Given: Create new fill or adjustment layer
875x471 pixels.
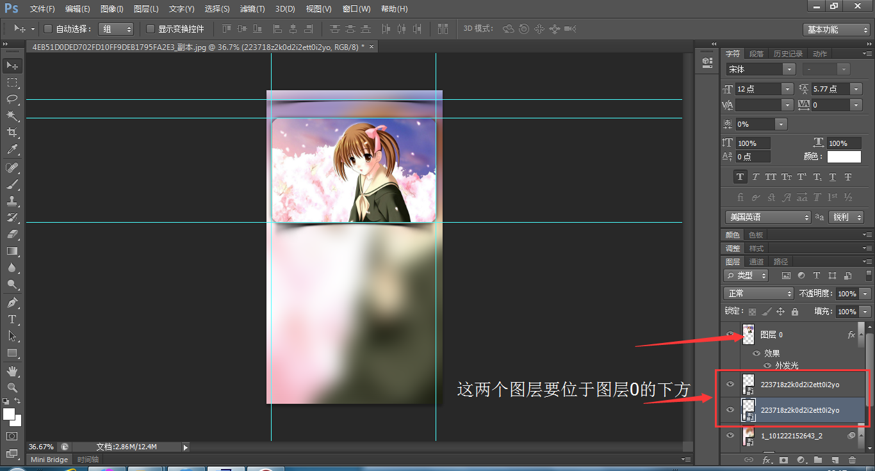Looking at the screenshot, I should tap(801, 460).
